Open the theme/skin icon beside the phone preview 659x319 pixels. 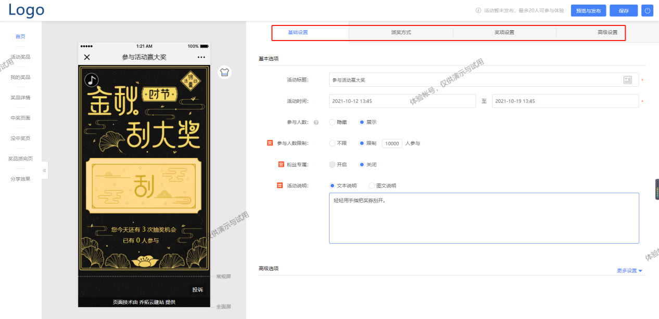coord(224,73)
